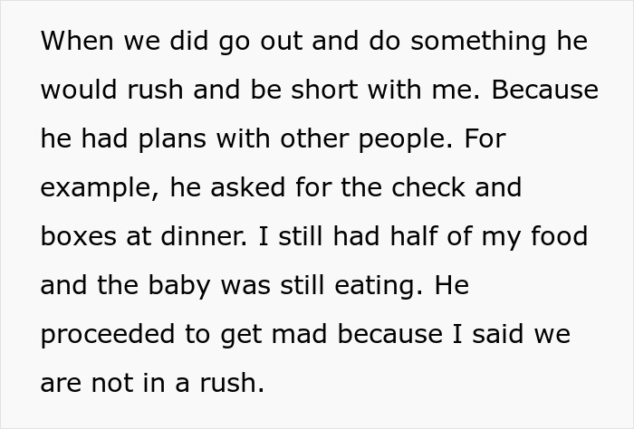Click the word "said" in the text
This screenshot has height=429, width=634.
coord(504,335)
